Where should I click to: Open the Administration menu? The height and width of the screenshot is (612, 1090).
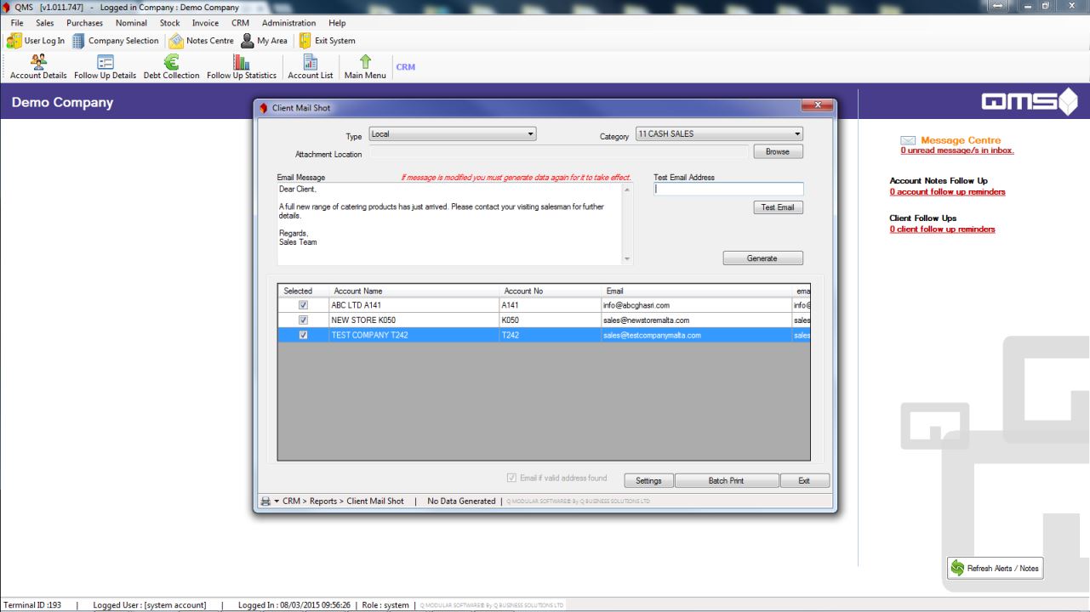[x=289, y=23]
